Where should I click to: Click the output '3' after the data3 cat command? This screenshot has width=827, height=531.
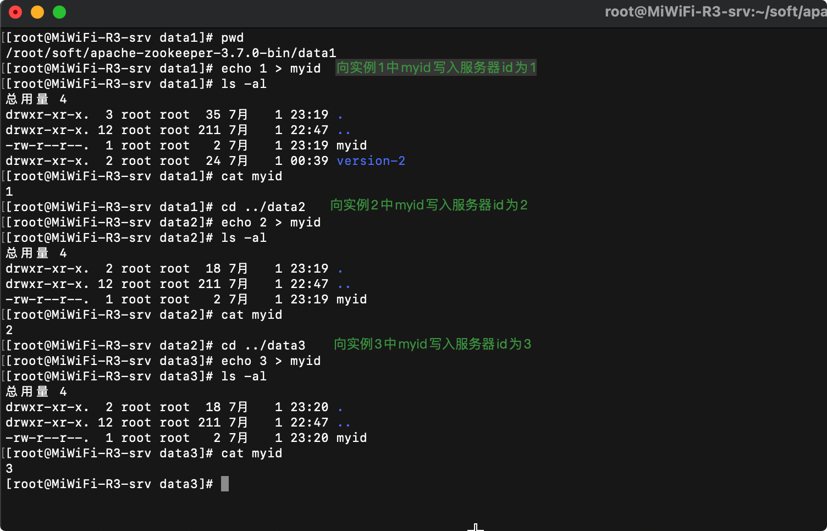9,469
